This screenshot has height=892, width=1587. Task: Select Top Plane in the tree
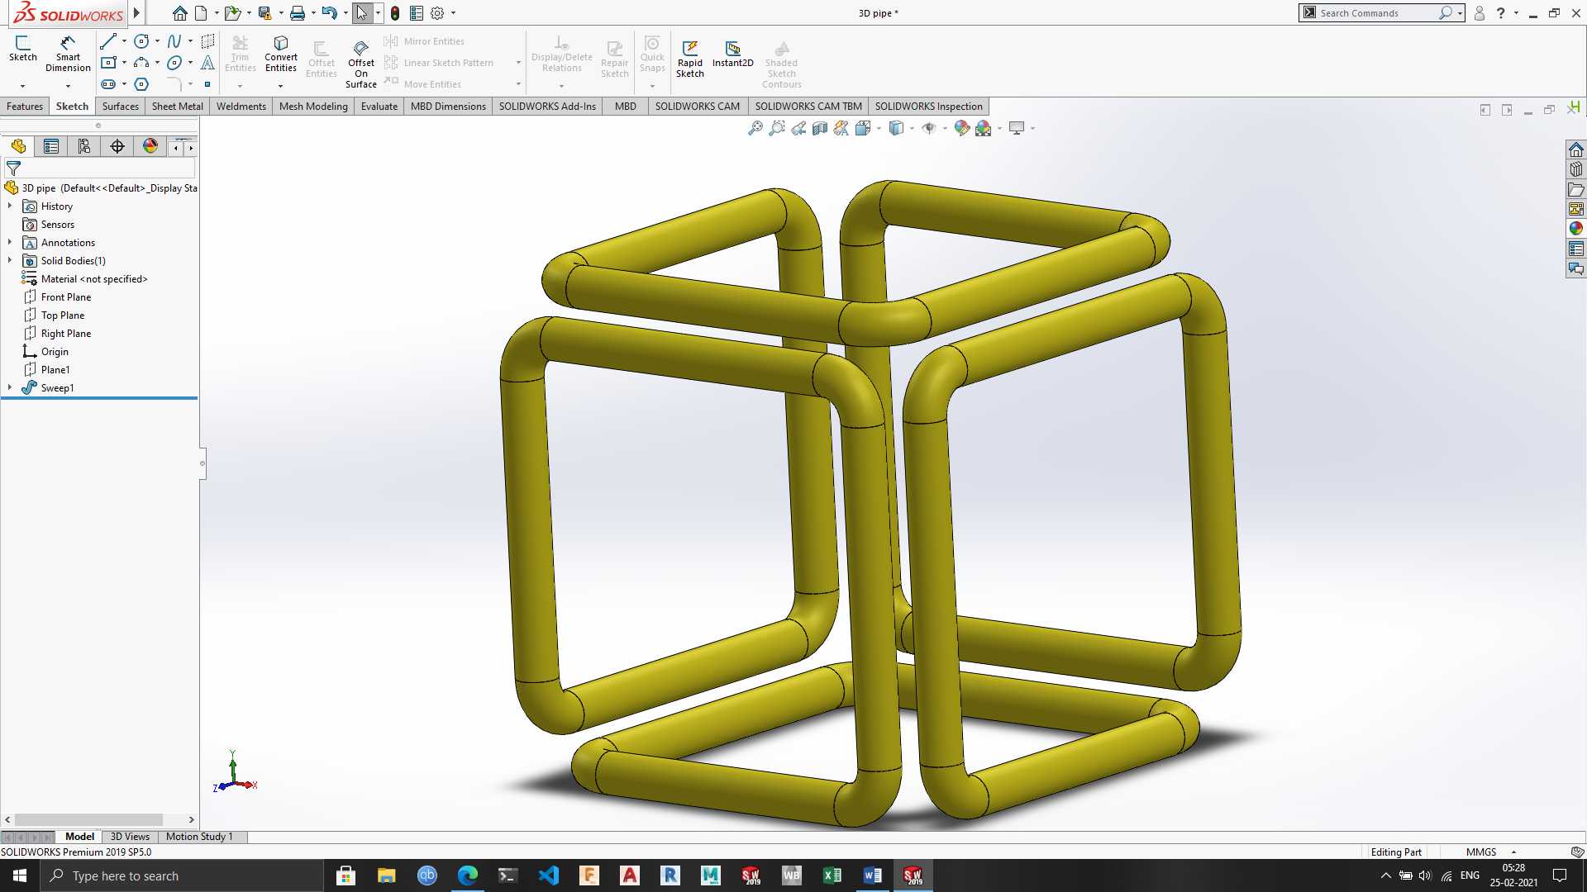pos(63,315)
